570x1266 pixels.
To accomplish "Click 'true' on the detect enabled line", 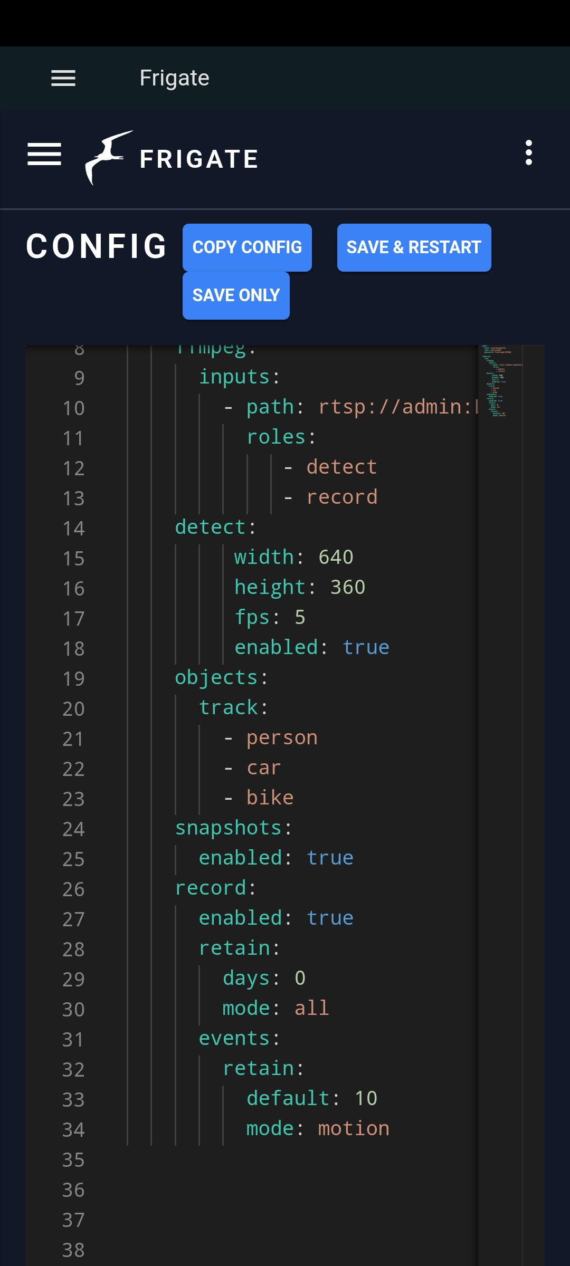I will (x=366, y=647).
